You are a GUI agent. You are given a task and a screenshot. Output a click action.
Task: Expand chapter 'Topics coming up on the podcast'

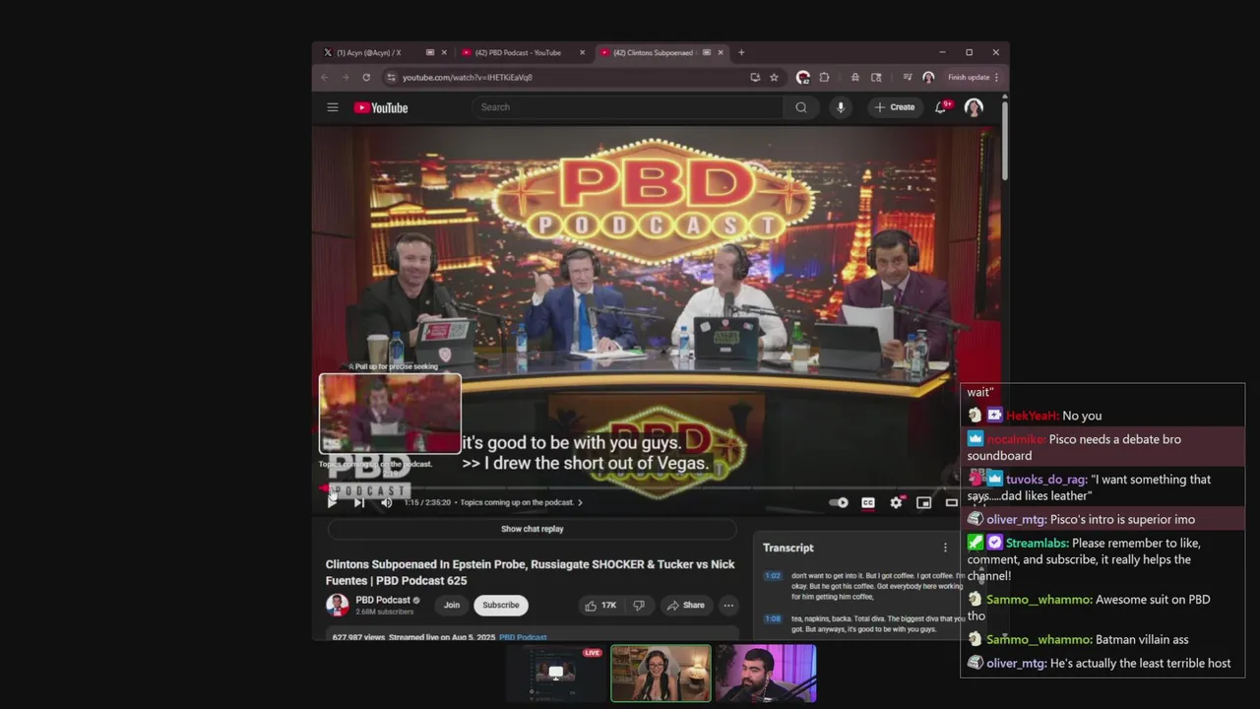(x=522, y=502)
